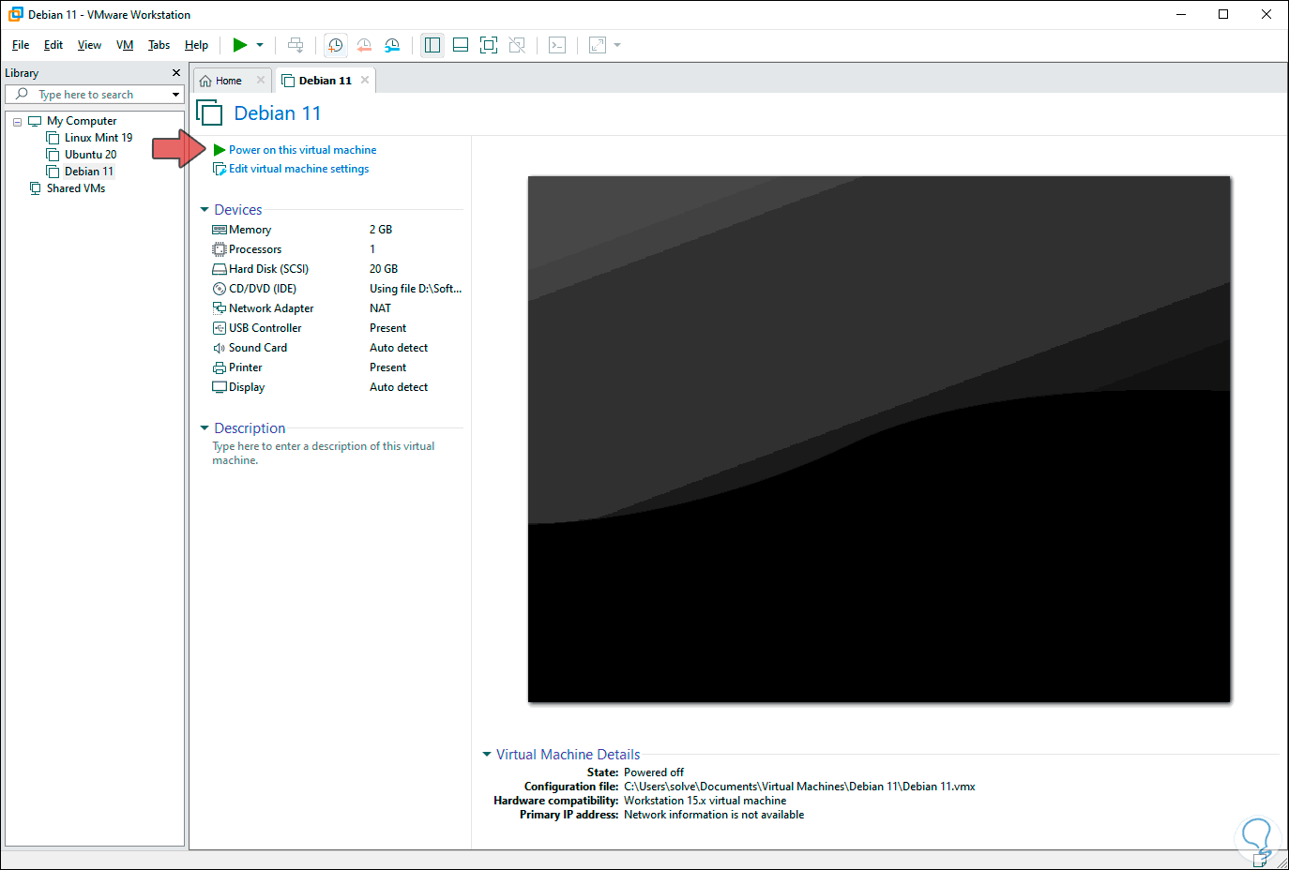Click the Revert to snapshot toolbar icon
Screen dimensions: 1289x870
tap(364, 45)
